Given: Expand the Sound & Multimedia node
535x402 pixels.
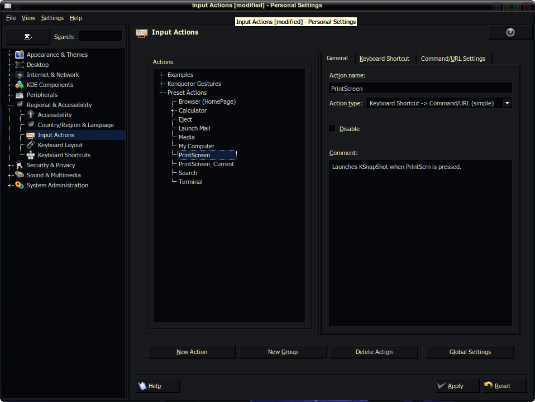Looking at the screenshot, I should click(x=9, y=175).
